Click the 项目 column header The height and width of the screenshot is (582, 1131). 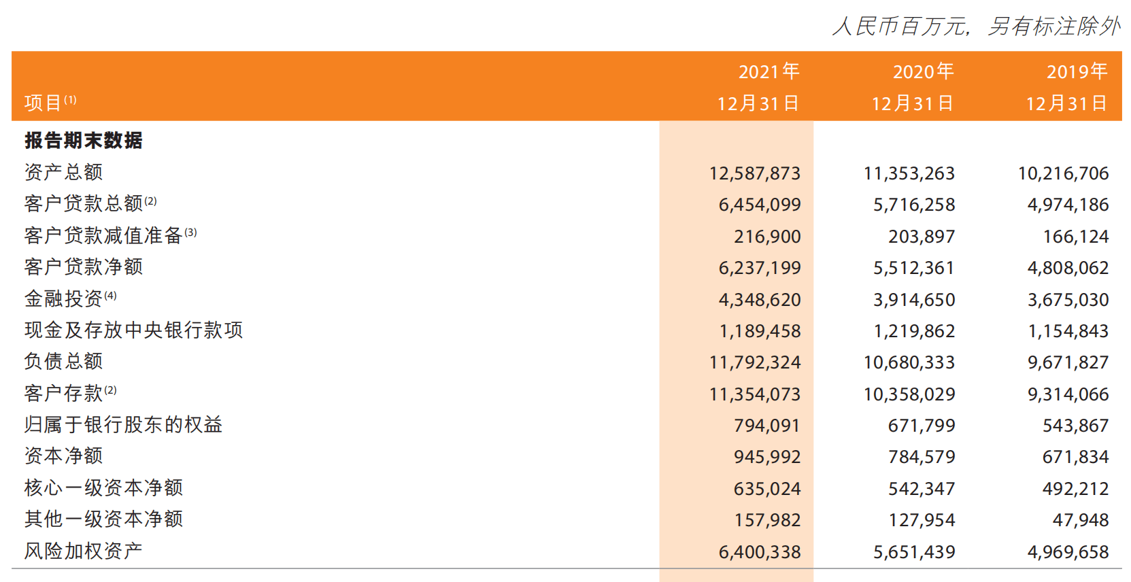[50, 103]
